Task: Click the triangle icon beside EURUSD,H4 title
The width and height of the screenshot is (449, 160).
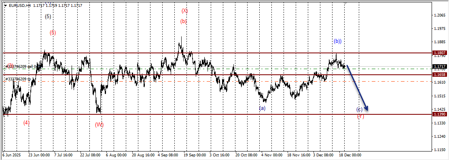Action: point(5,5)
